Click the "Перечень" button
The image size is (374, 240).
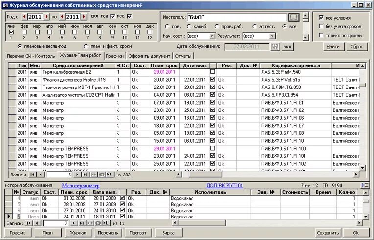(108, 233)
